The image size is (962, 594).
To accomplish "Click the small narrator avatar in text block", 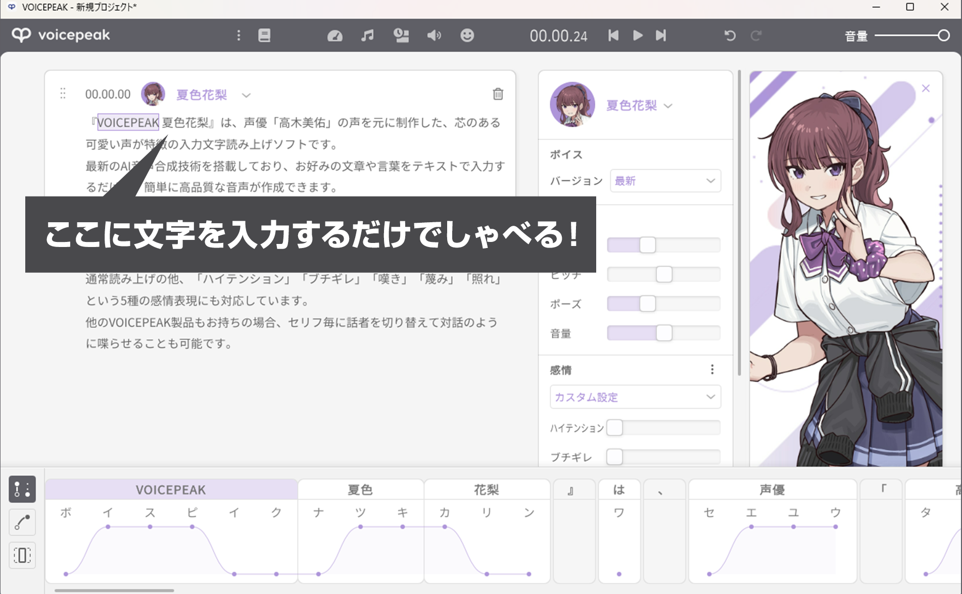I will pos(153,94).
